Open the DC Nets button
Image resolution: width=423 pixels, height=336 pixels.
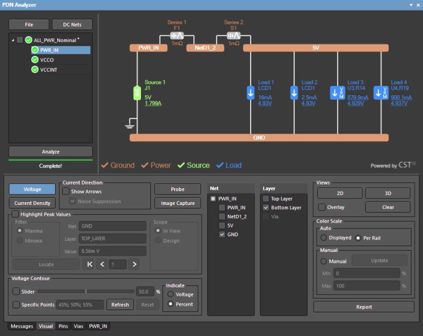(x=72, y=25)
